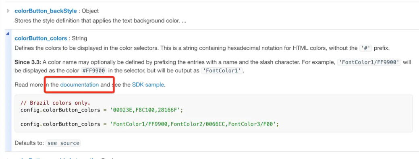419x159 pixels.
Task: Expand the partially visible entry at the bottom
Action: pyautogui.click(x=8, y=159)
